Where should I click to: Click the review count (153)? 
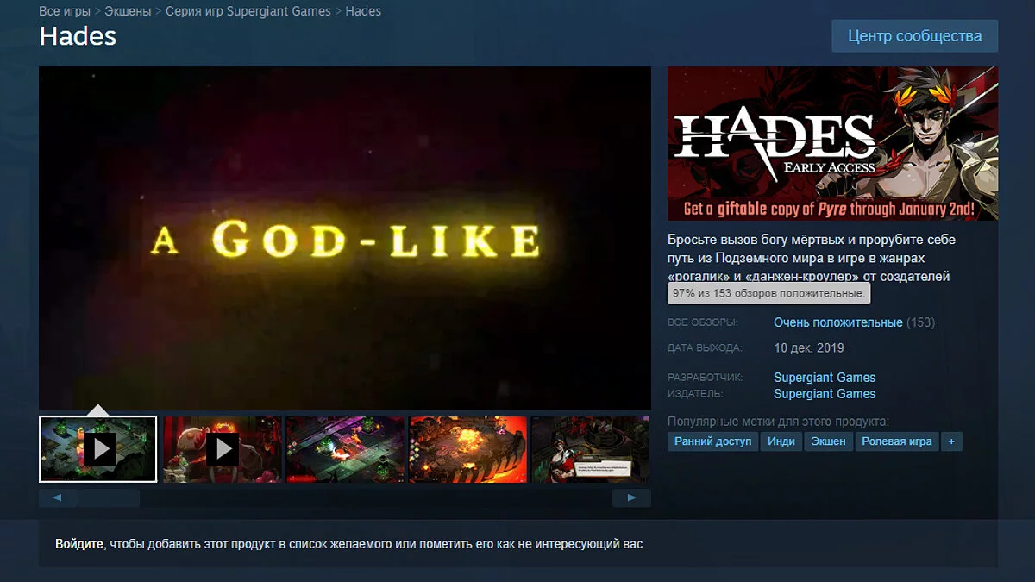[920, 322]
